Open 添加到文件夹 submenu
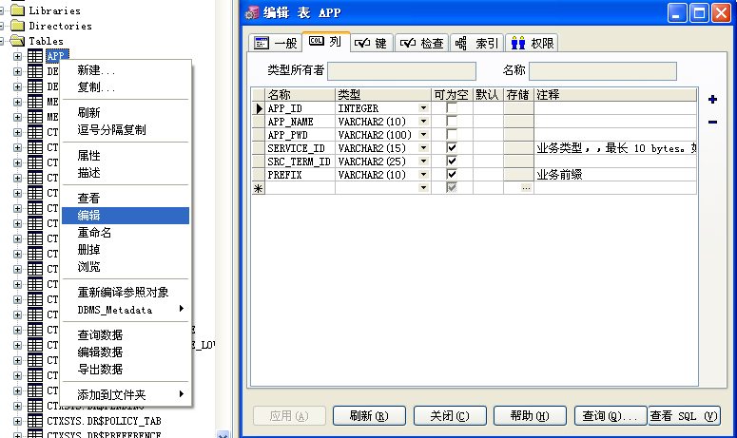737x438 pixels. (x=126, y=395)
